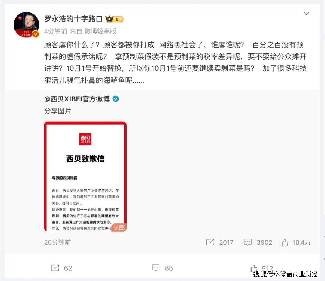Open the 微博轻享版 source link
This screenshot has height=281, width=325.
[100, 31]
